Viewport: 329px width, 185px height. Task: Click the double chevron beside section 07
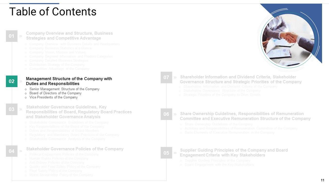(175, 77)
